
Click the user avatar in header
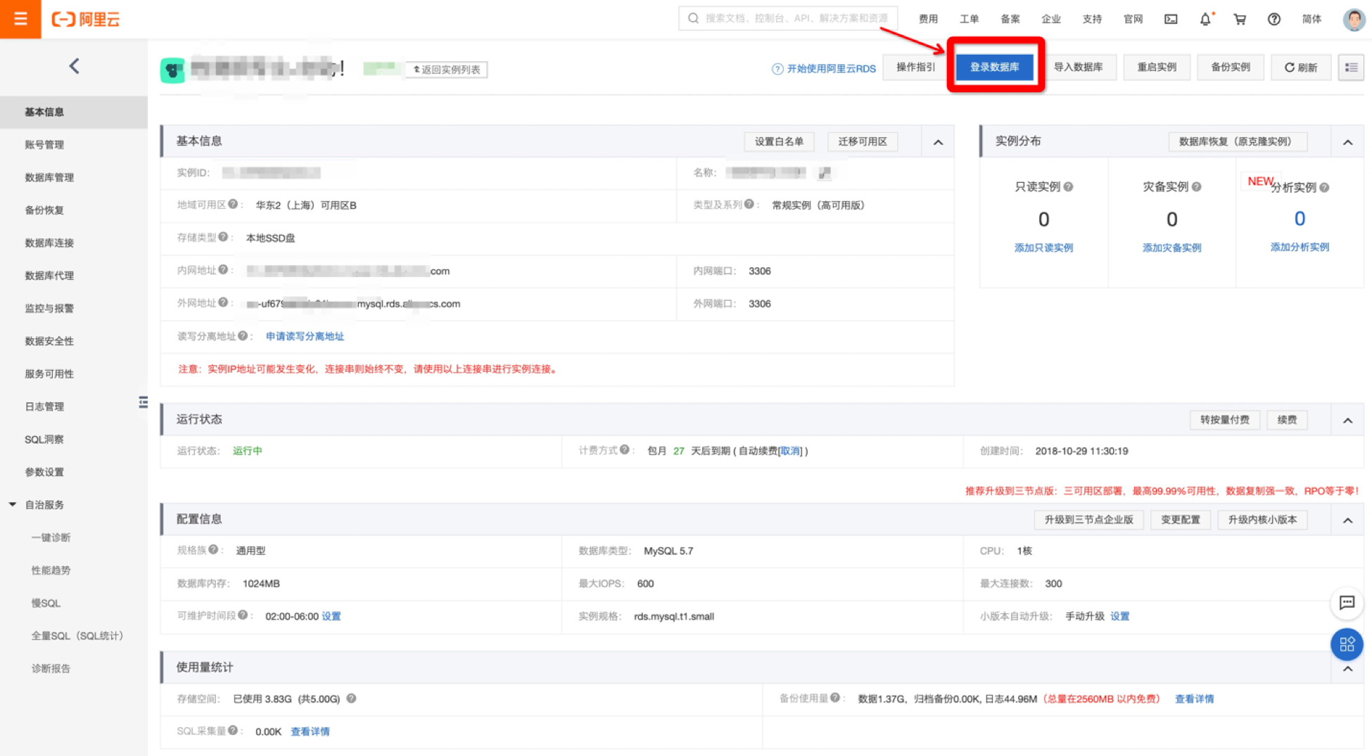pos(1353,19)
